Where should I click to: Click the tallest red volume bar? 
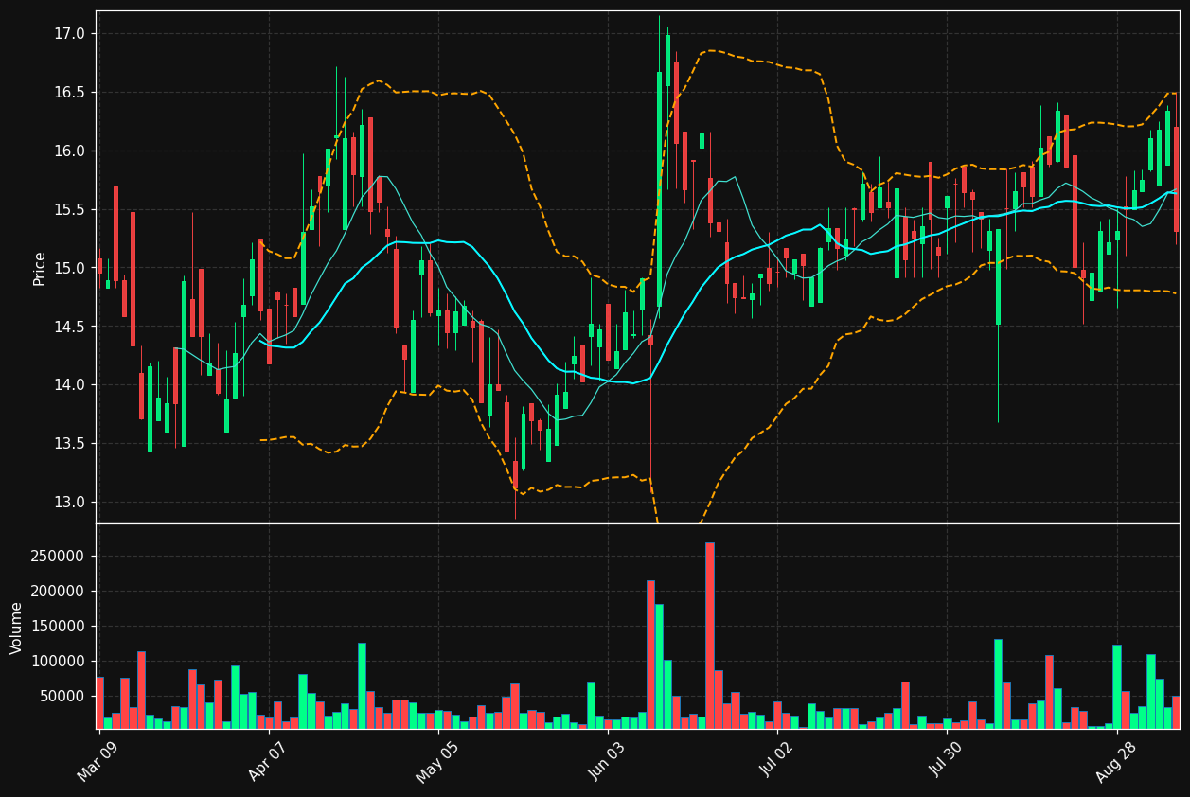pyautogui.click(x=710, y=635)
